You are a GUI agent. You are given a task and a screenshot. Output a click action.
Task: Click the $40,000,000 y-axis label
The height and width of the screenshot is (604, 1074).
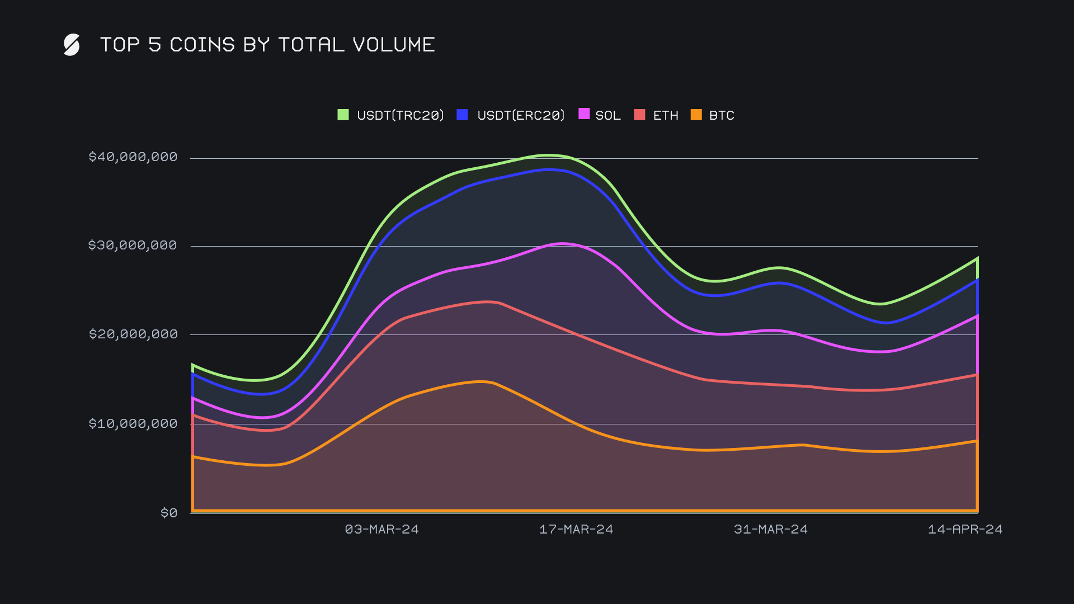click(133, 157)
